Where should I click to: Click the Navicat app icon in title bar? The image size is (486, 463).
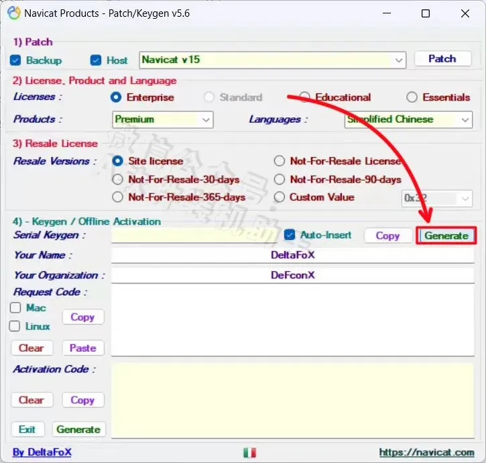coord(13,13)
